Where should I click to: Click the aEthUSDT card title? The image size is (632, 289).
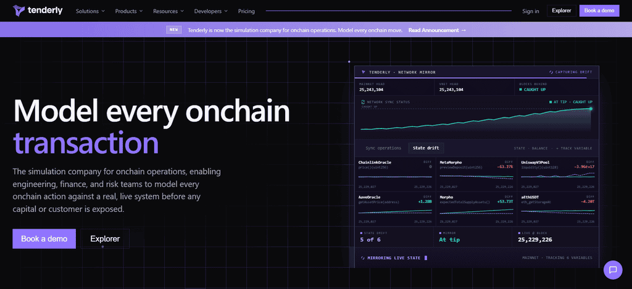[531, 197]
